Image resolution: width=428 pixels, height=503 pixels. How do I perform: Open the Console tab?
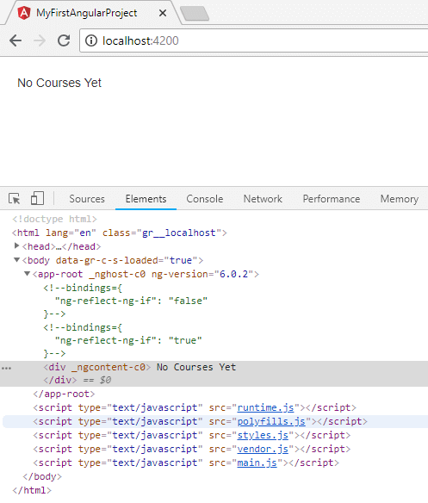click(x=205, y=199)
